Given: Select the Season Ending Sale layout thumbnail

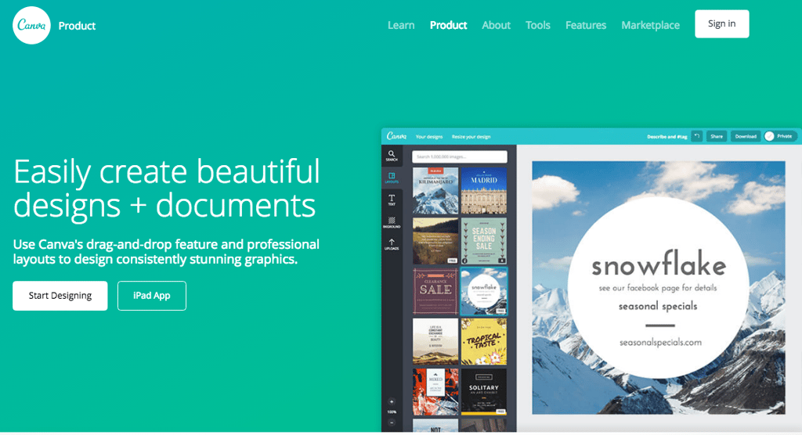Looking at the screenshot, I should (x=484, y=241).
